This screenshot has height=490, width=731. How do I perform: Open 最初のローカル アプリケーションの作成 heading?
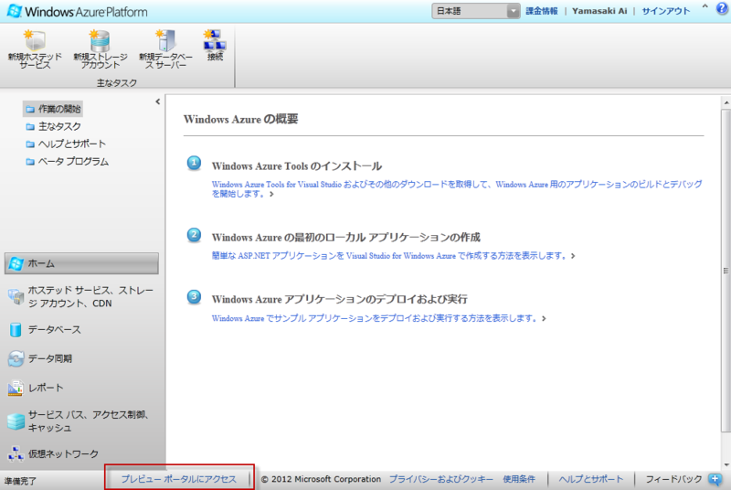346,238
